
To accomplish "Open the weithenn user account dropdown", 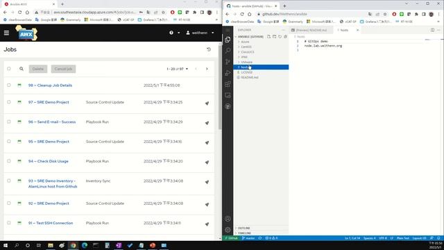I will tap(200, 33).
